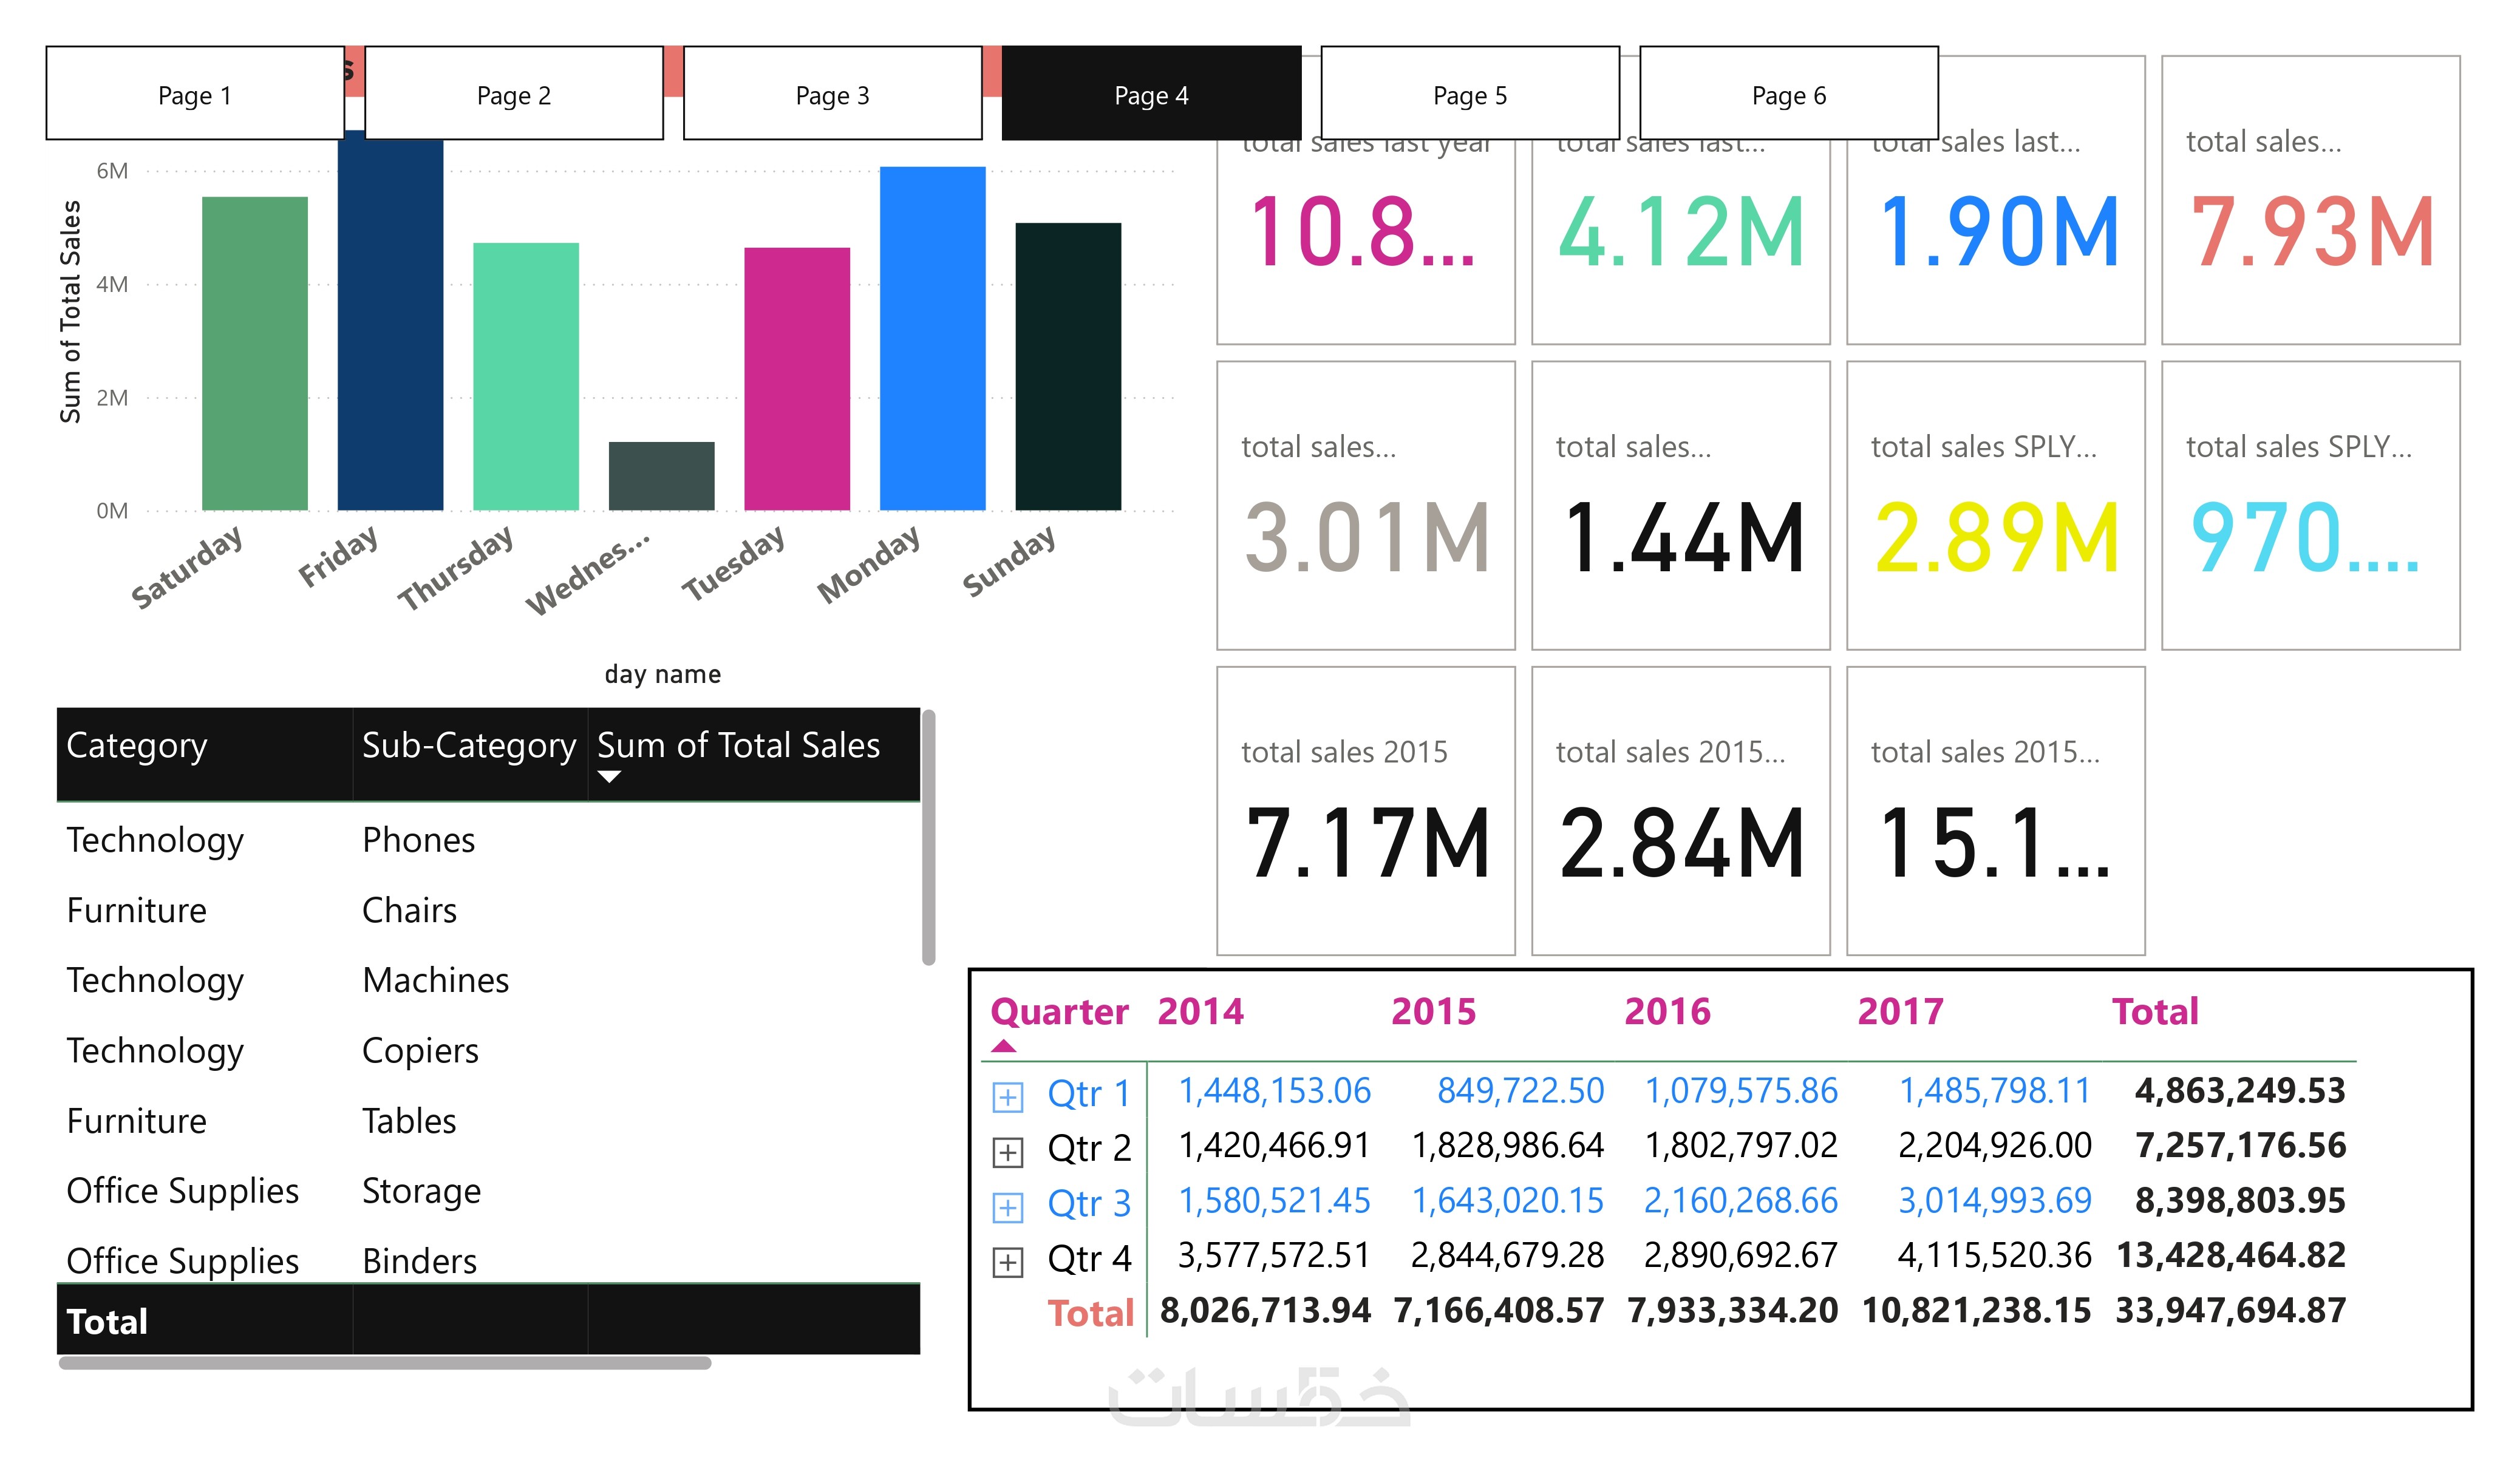Image resolution: width=2520 pixels, height=1457 pixels.
Task: Click the table's horizontal scrollbar
Action: click(x=385, y=1362)
